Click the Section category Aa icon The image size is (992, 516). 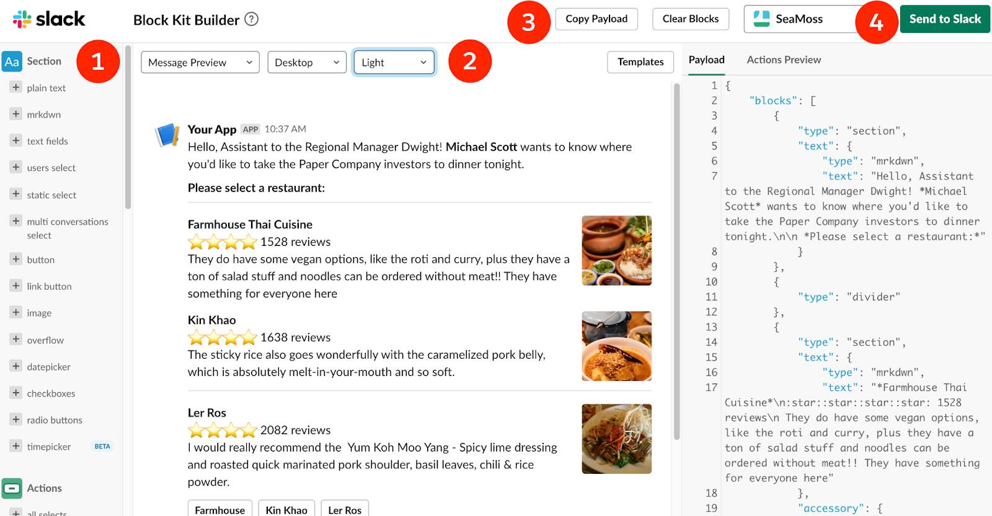pos(12,61)
